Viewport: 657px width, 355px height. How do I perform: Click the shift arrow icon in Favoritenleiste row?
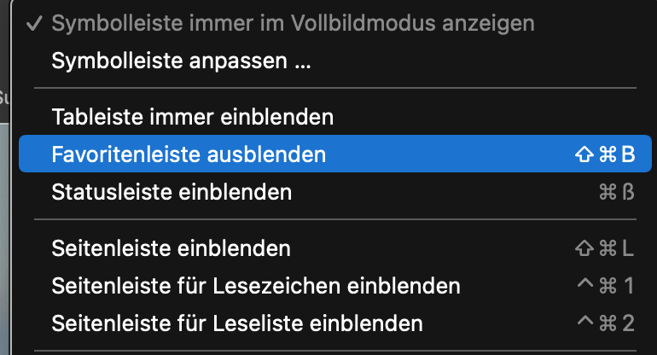coord(584,154)
